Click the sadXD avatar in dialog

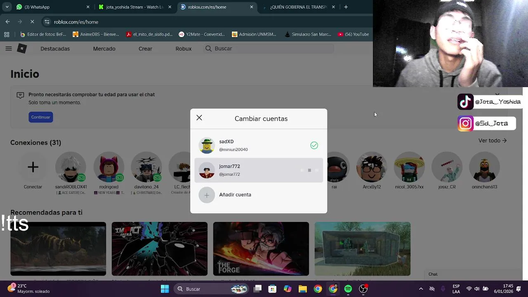point(207,146)
